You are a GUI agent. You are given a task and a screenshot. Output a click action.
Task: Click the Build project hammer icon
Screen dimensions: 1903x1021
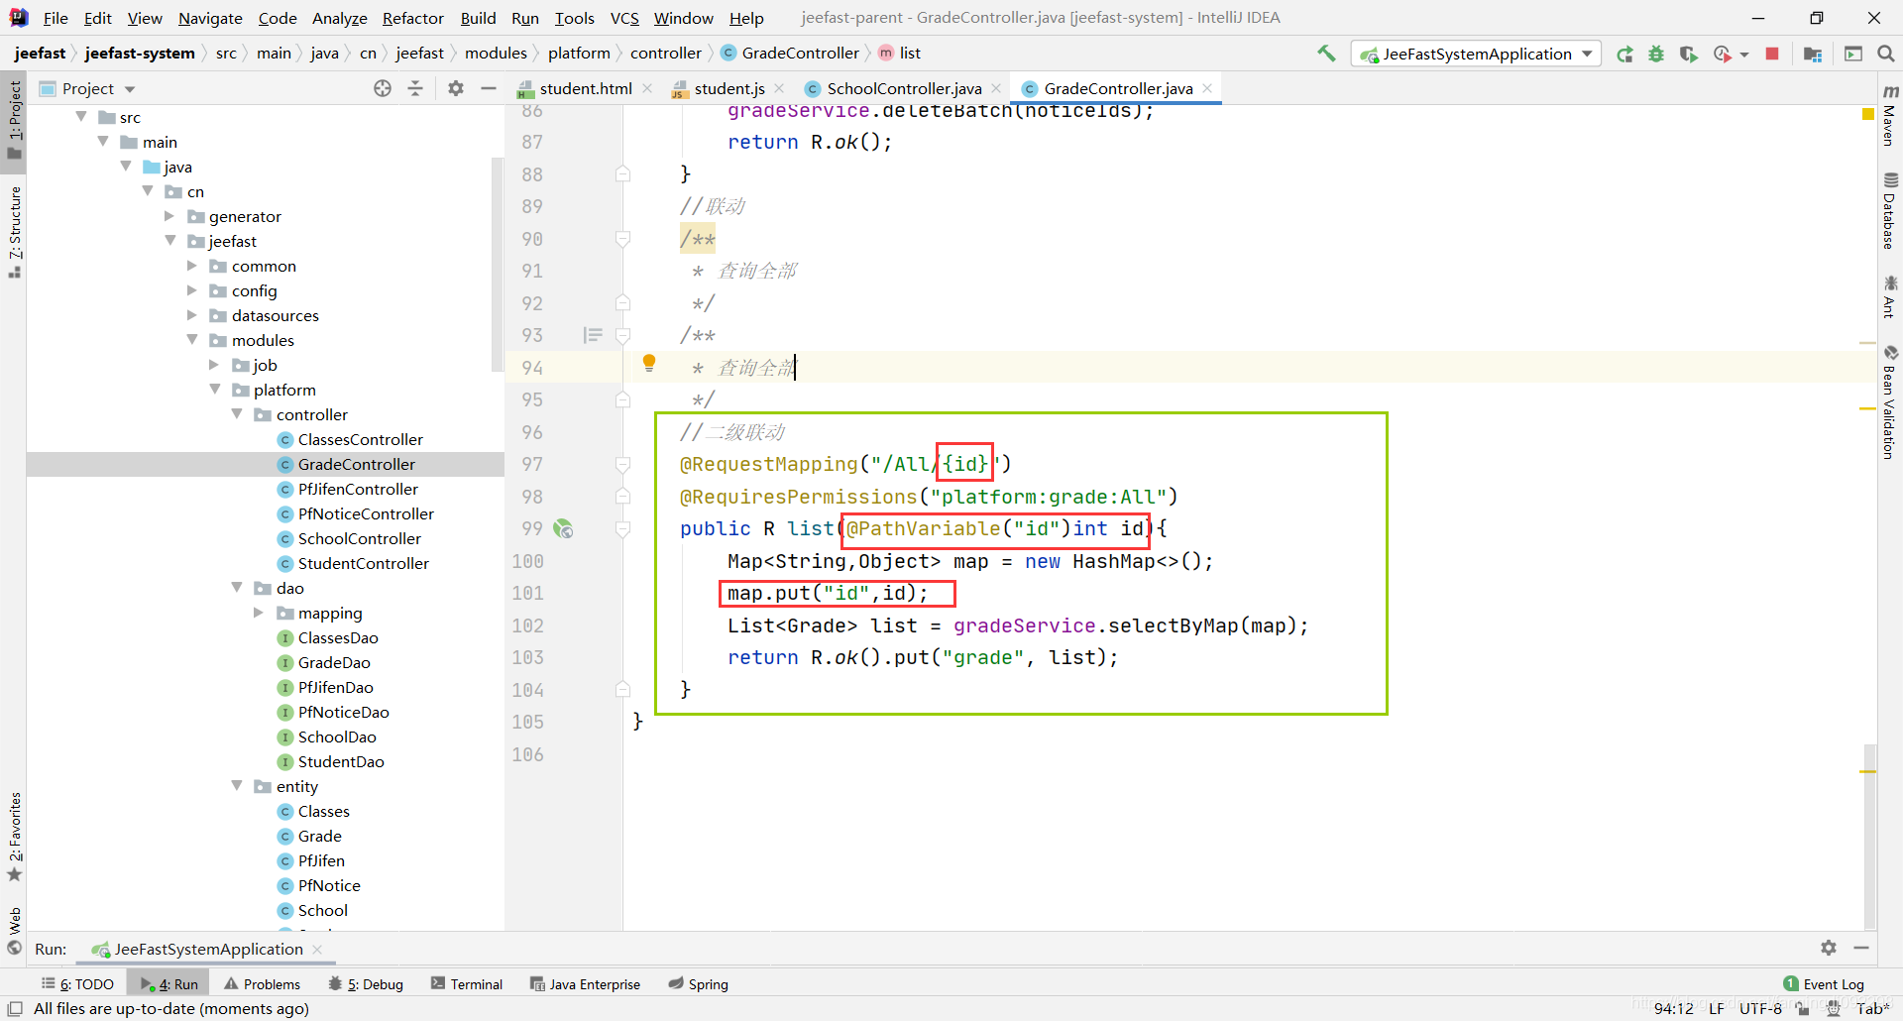point(1326,54)
